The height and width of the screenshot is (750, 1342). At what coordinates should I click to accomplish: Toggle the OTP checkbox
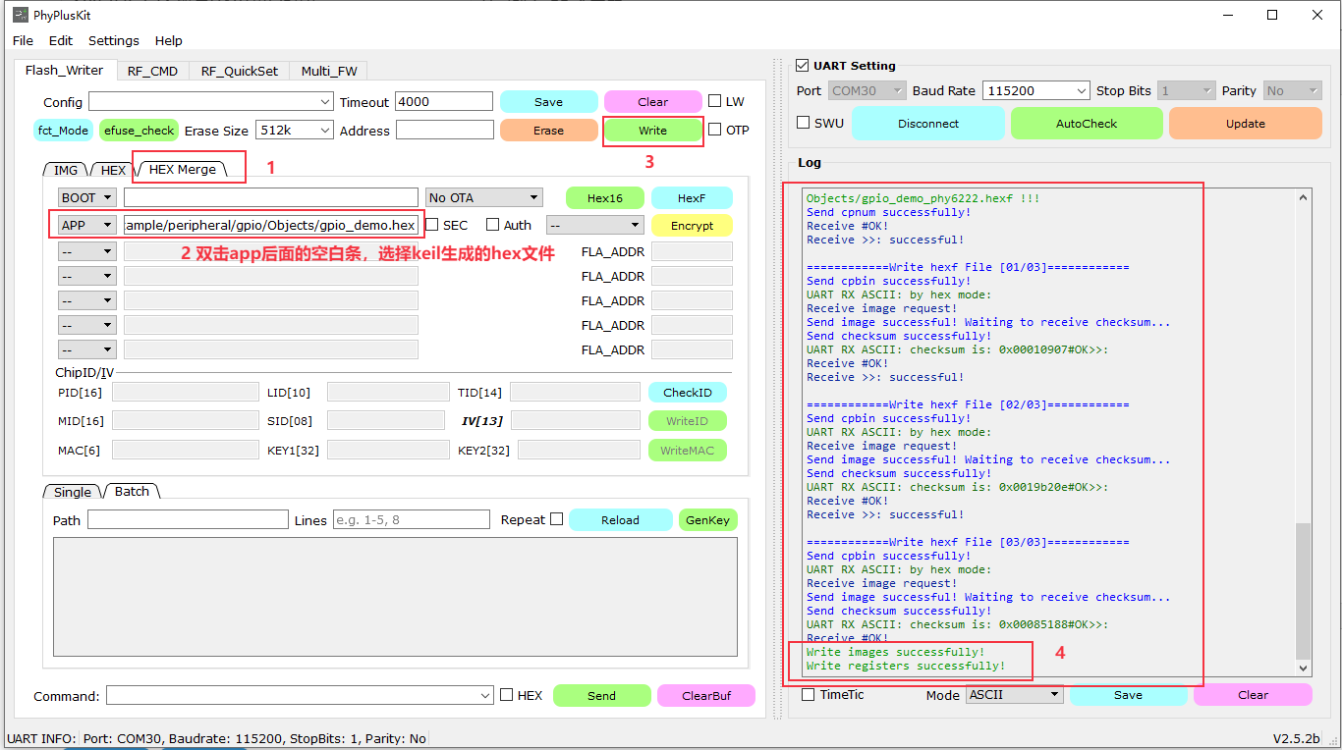coord(715,130)
